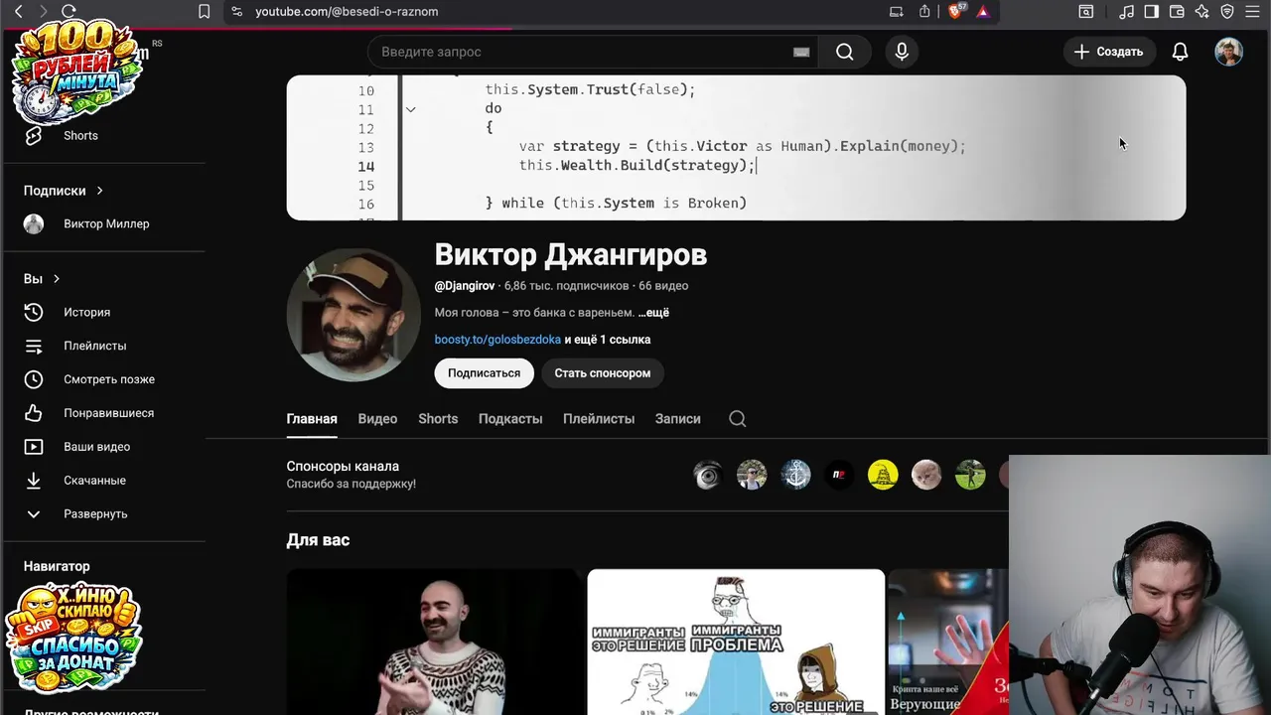Bookmark this page with the bookmark icon
1271x715 pixels.
(204, 12)
